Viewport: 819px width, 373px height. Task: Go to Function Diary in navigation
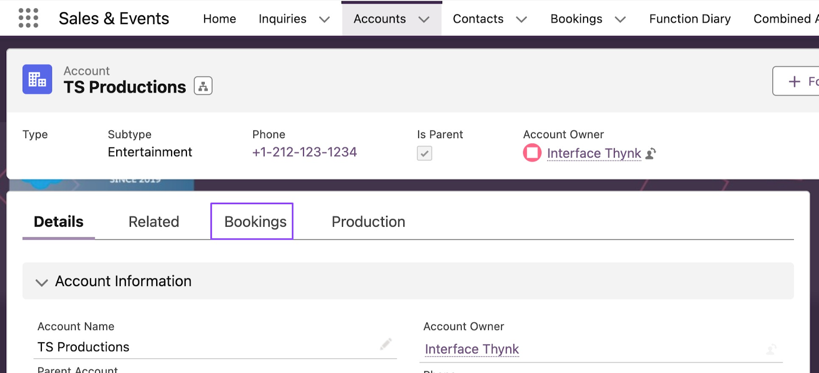(689, 19)
